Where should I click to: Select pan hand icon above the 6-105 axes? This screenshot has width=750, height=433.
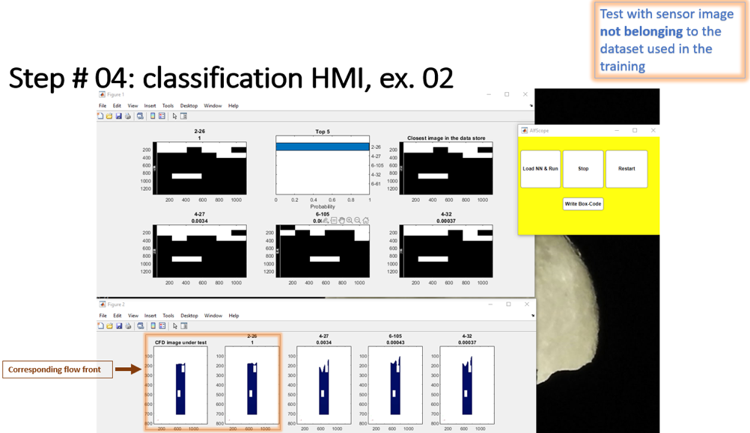[x=342, y=221]
